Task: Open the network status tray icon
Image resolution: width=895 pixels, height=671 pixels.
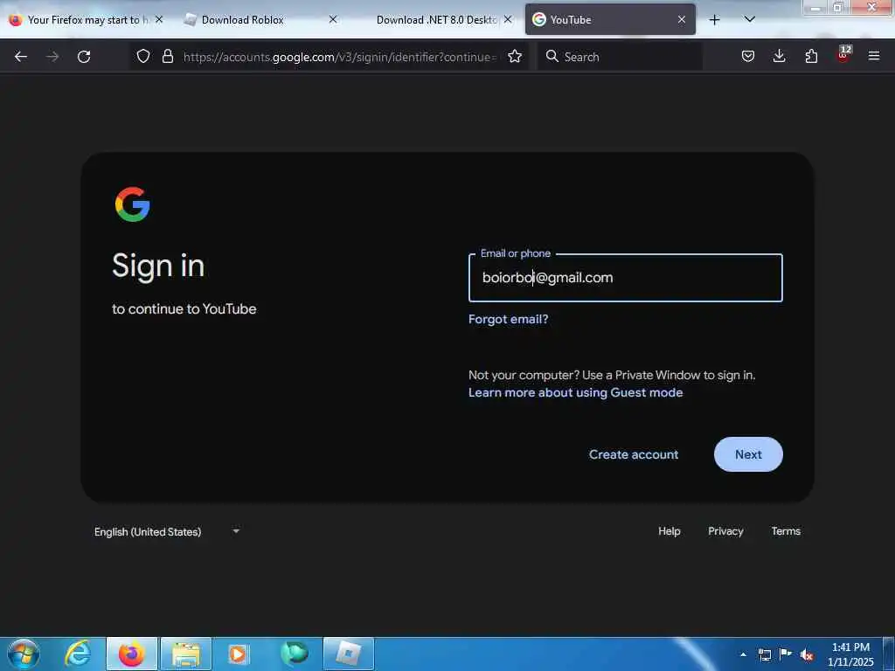Action: [x=765, y=654]
